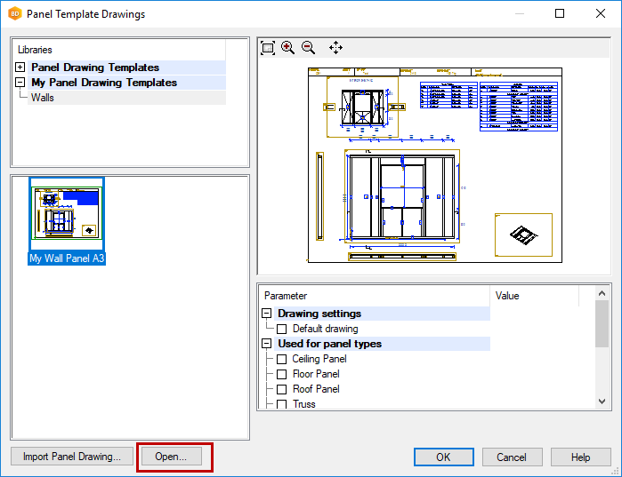This screenshot has height=477, width=622.
Task: Click the Help button
Action: pos(580,457)
